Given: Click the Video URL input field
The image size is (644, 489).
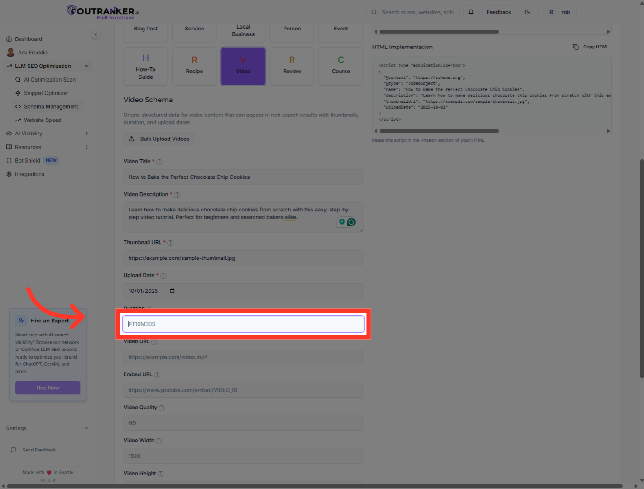Looking at the screenshot, I should point(243,357).
